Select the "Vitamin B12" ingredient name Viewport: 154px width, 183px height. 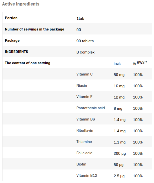[87, 175]
